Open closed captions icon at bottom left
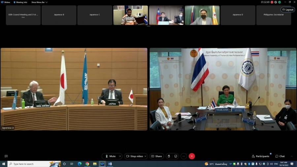The image size is (297, 167). pos(6,156)
